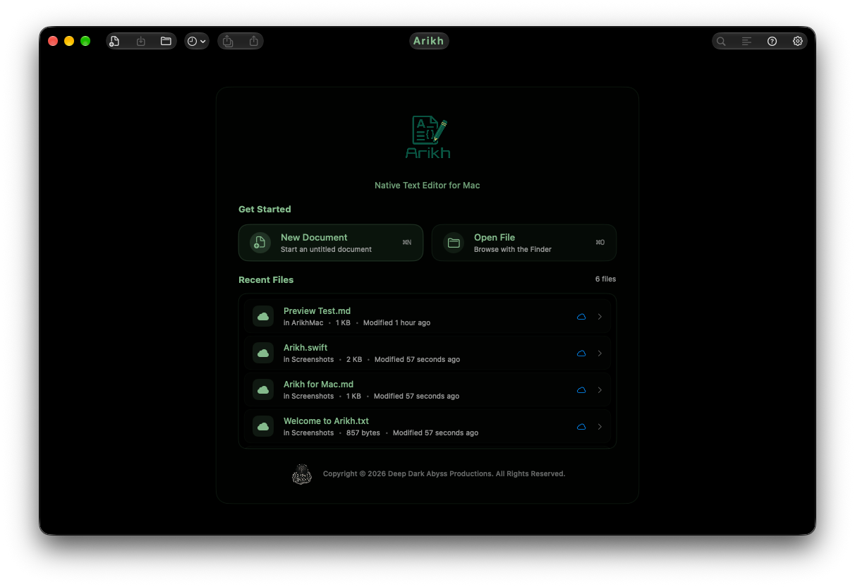Click 'in ArikhMac' location text
Viewport: 855px width, 587px height.
coord(303,322)
